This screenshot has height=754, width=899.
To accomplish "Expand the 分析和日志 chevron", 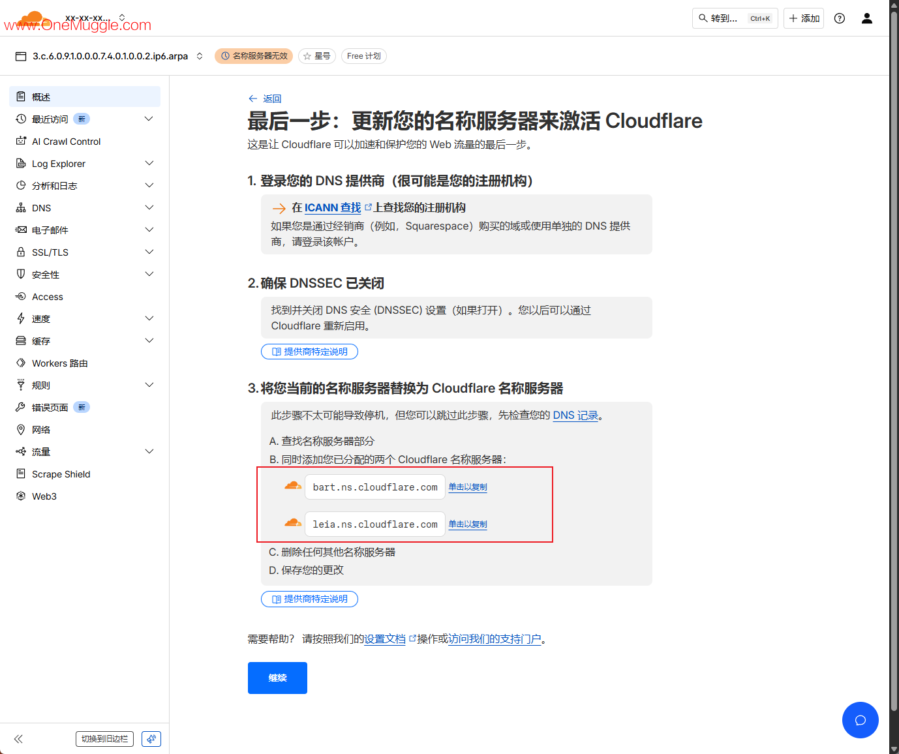I will (x=149, y=185).
